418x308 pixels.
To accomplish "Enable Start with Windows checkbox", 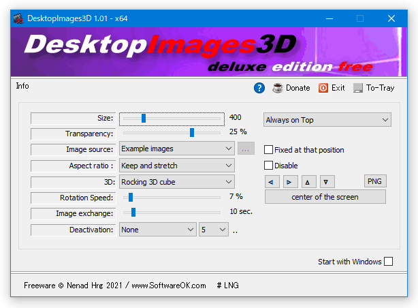I will [389, 261].
